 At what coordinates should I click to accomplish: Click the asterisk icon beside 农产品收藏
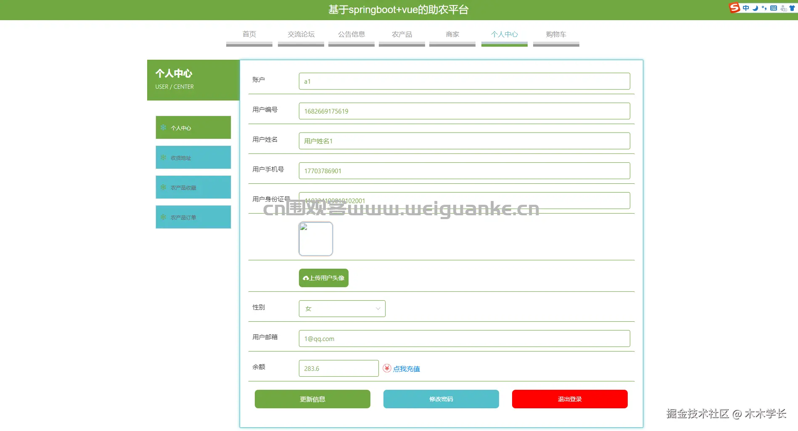[x=163, y=187]
